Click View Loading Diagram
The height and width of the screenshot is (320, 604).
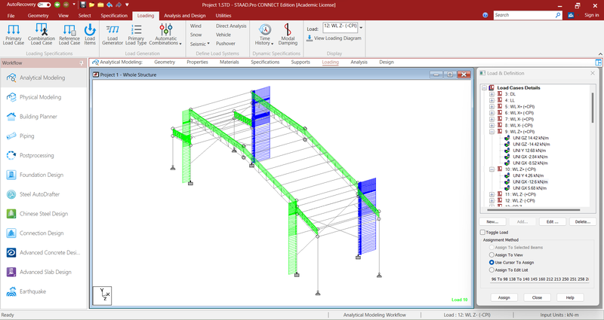pyautogui.click(x=334, y=38)
